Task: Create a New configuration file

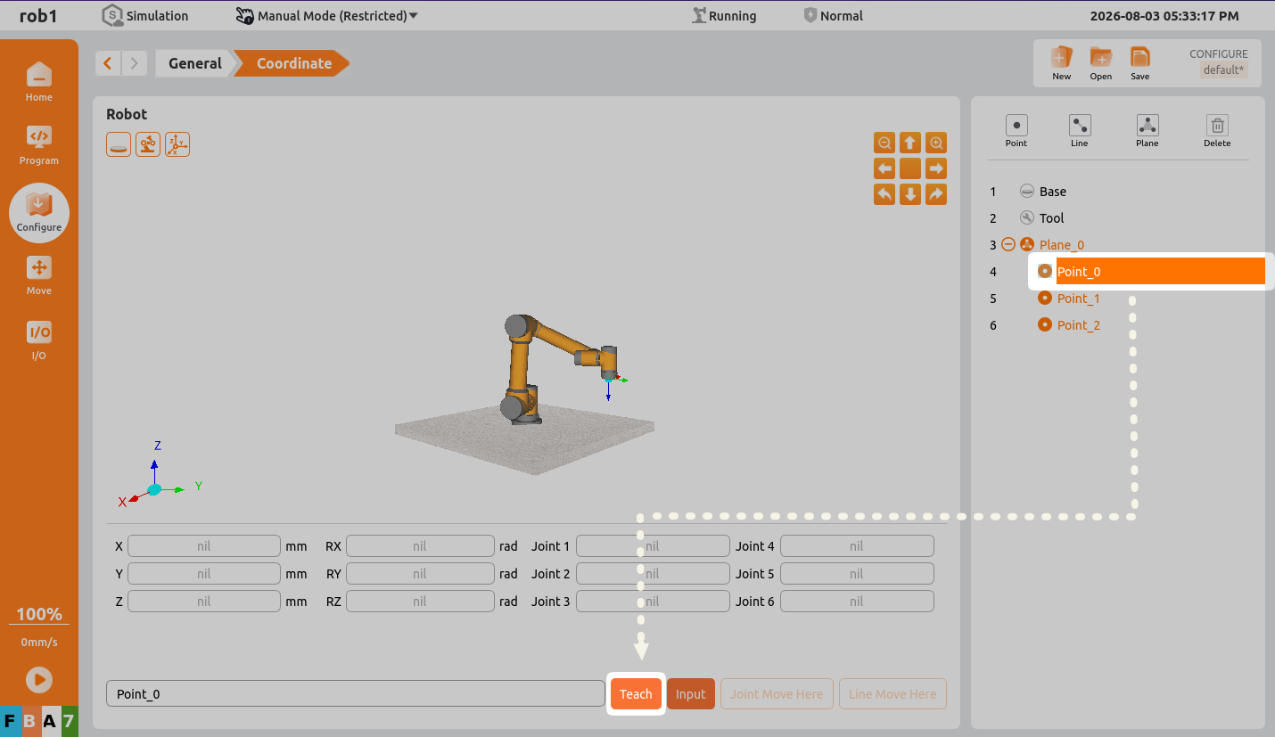Action: (x=1061, y=63)
